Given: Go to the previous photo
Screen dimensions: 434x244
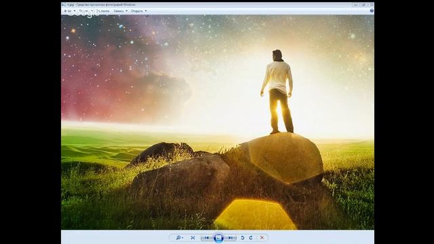Looking at the screenshot, I should tap(207, 238).
